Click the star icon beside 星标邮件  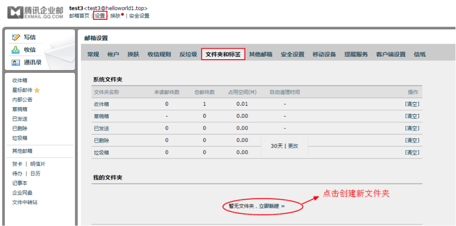(37, 90)
